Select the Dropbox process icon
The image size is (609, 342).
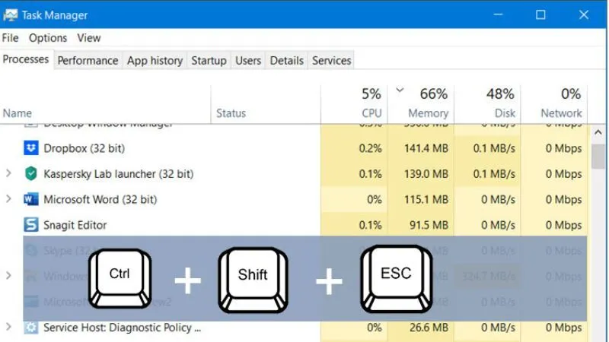coord(30,148)
